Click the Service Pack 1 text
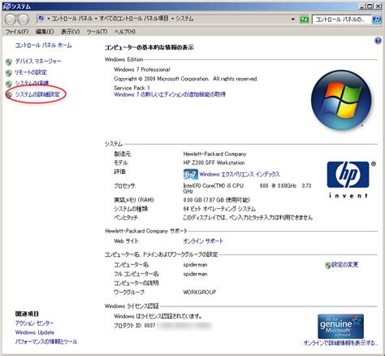 pyautogui.click(x=132, y=88)
